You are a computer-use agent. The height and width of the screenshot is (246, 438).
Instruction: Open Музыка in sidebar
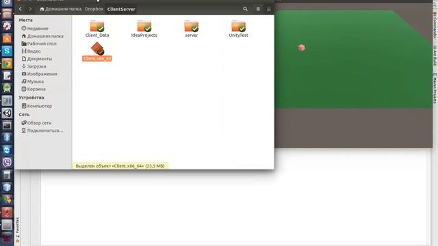32,81
